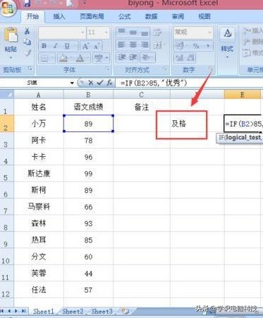Image resolution: width=263 pixels, height=318 pixels.
Task: Expand the Paste options arrow under 粘贴
Action: (x=11, y=58)
